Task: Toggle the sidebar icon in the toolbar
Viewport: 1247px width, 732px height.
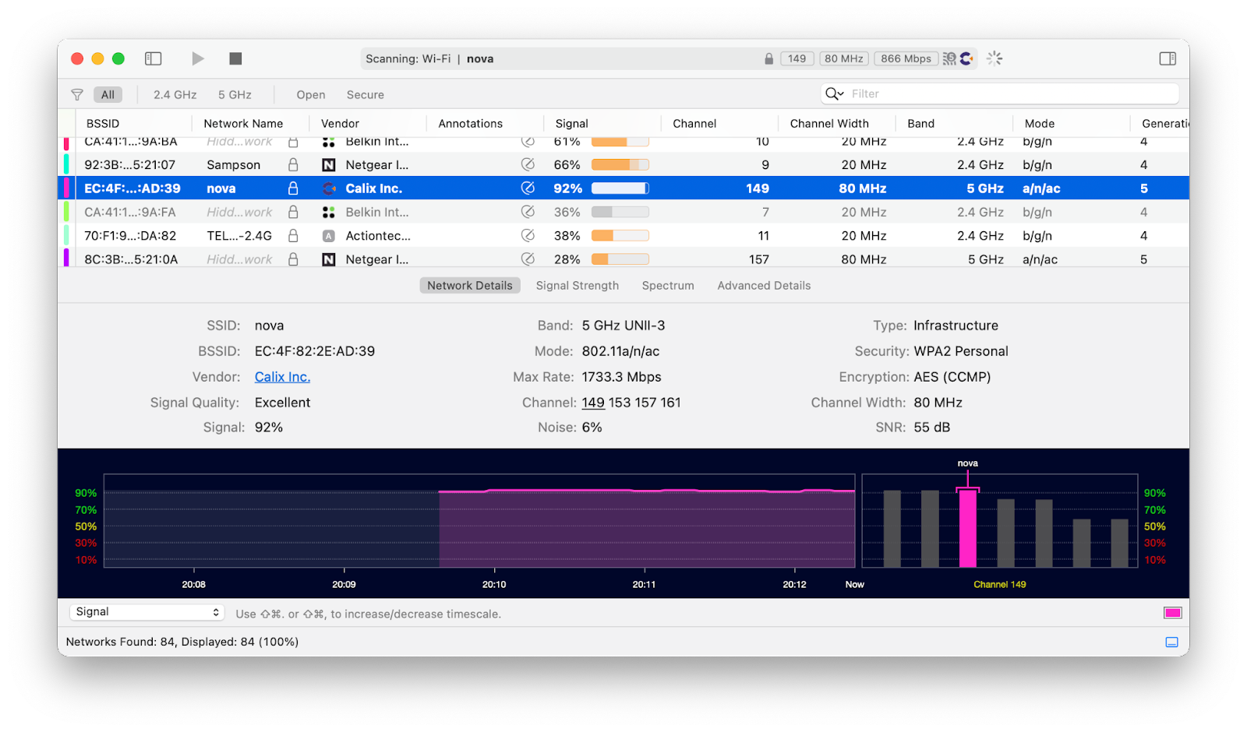Action: pos(153,58)
